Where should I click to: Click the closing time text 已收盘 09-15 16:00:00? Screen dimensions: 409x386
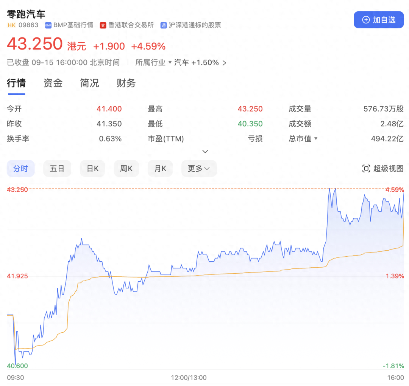47,62
